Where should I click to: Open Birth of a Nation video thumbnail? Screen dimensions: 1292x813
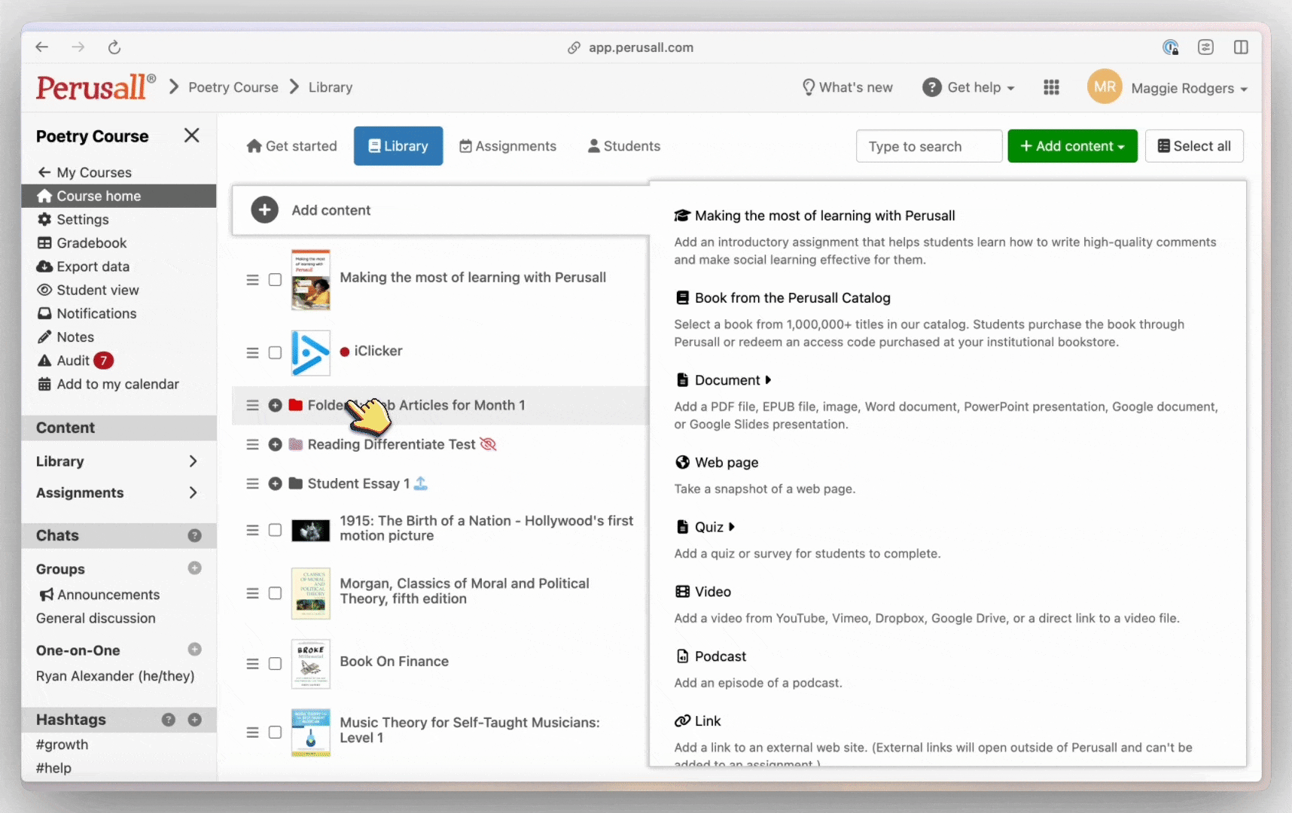[x=310, y=531]
